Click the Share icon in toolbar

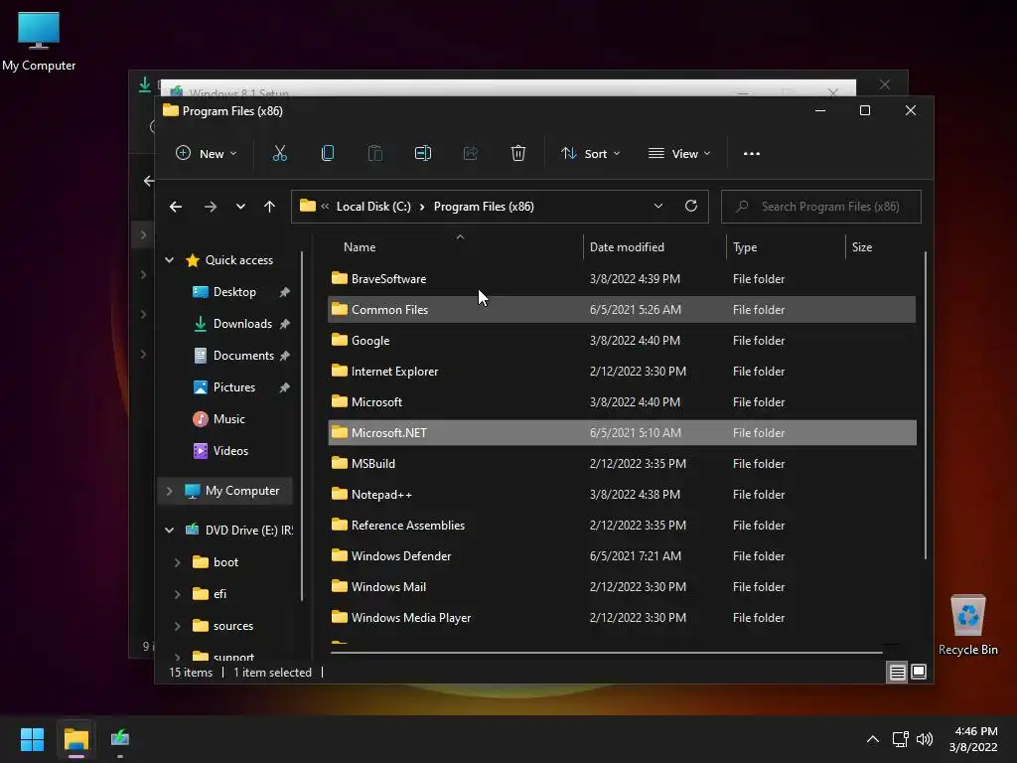pos(470,154)
